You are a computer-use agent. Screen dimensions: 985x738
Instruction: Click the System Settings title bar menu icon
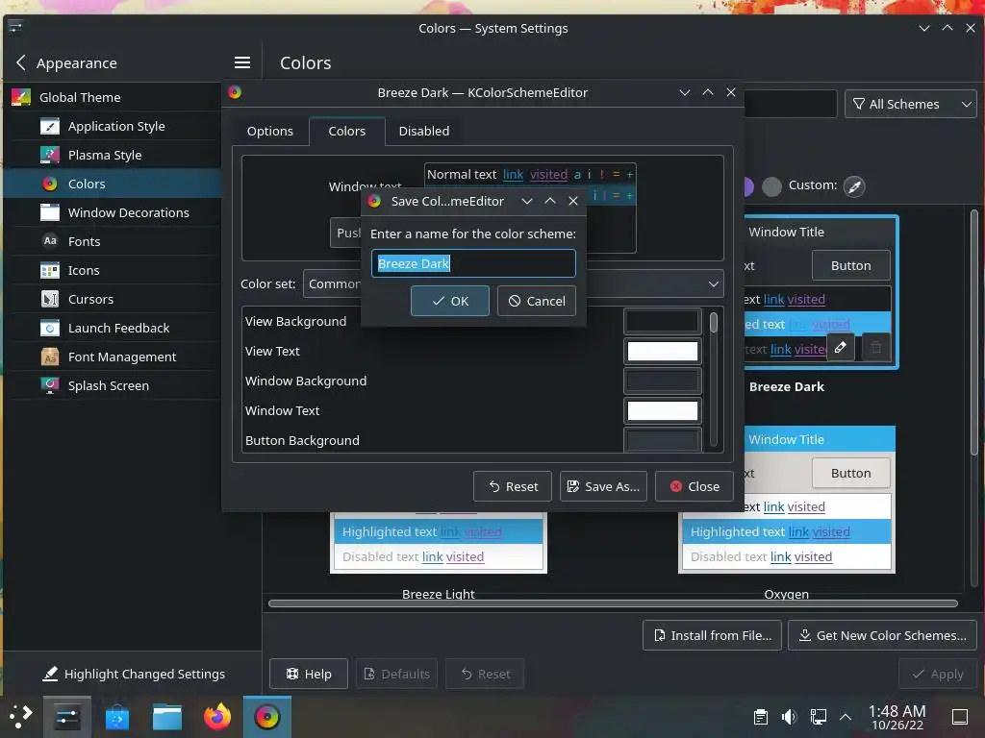(15, 27)
